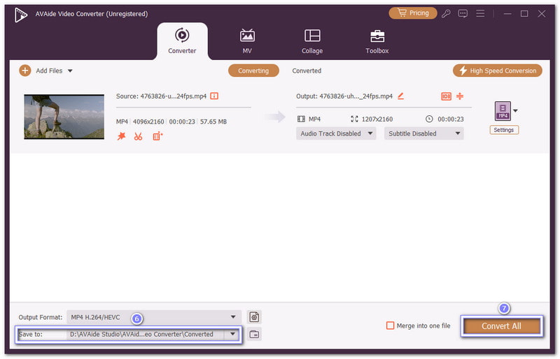The height and width of the screenshot is (359, 560).
Task: Open the Toolbox tab
Action: (377, 41)
